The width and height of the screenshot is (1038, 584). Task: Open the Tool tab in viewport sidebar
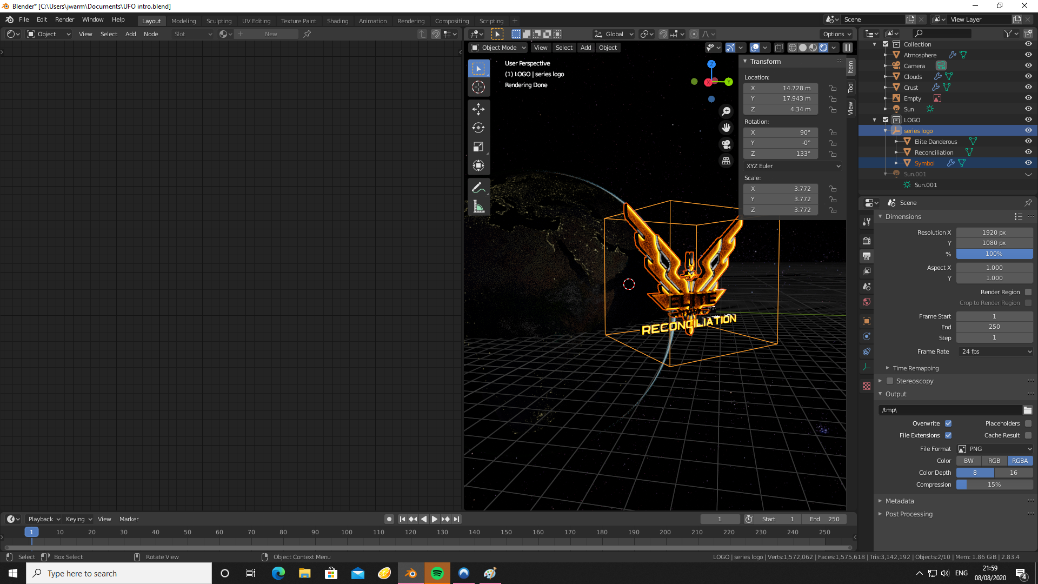(x=850, y=87)
